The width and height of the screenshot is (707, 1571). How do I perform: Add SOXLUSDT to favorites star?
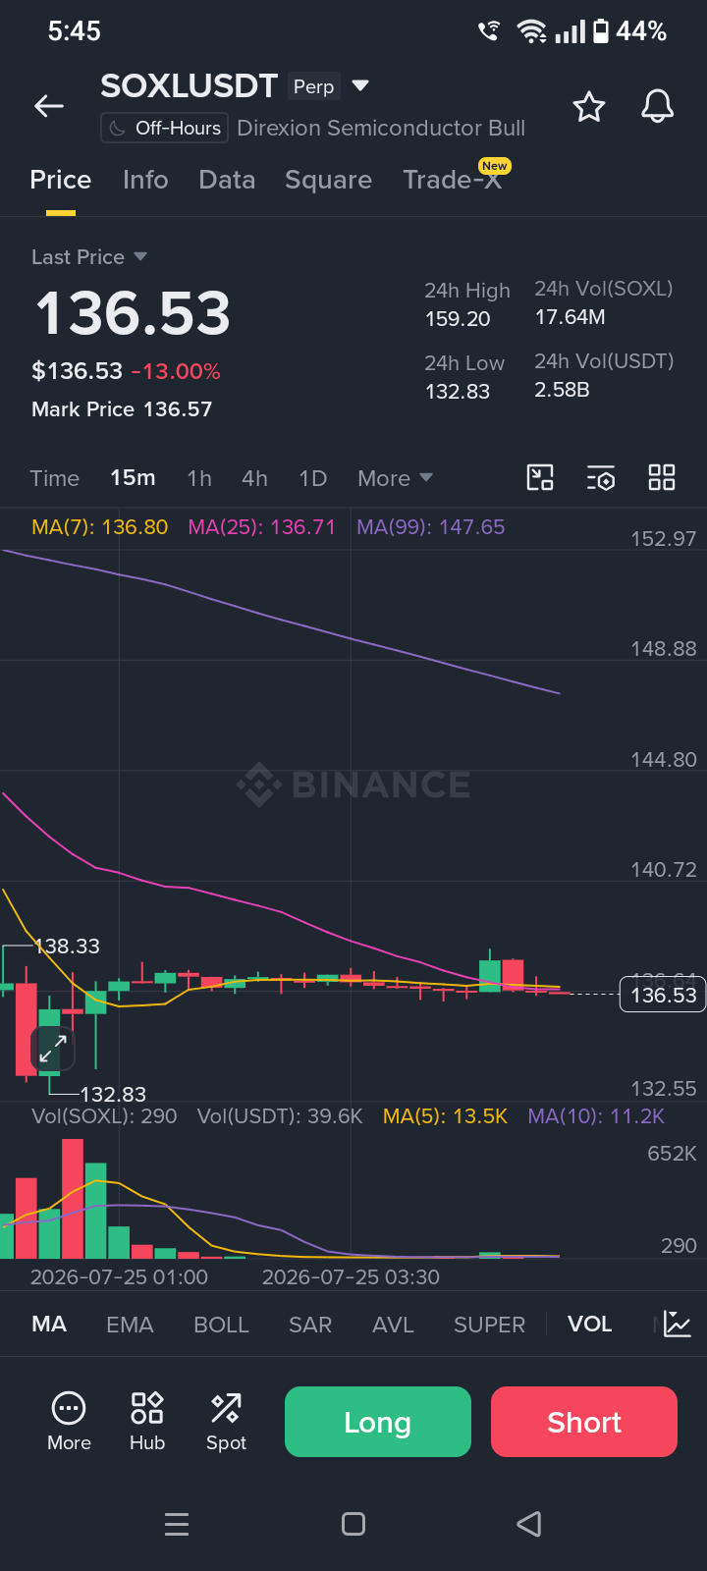point(589,106)
